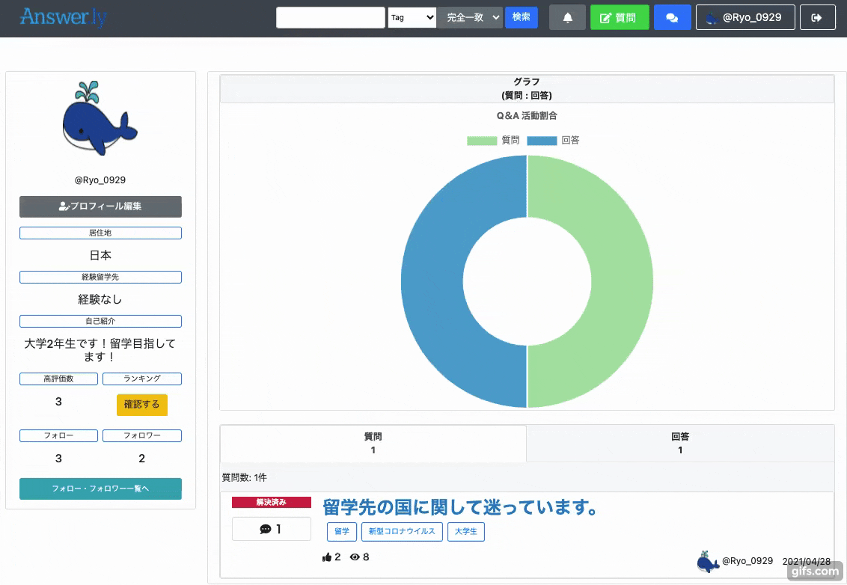Click the blue 検索 button

click(x=522, y=17)
